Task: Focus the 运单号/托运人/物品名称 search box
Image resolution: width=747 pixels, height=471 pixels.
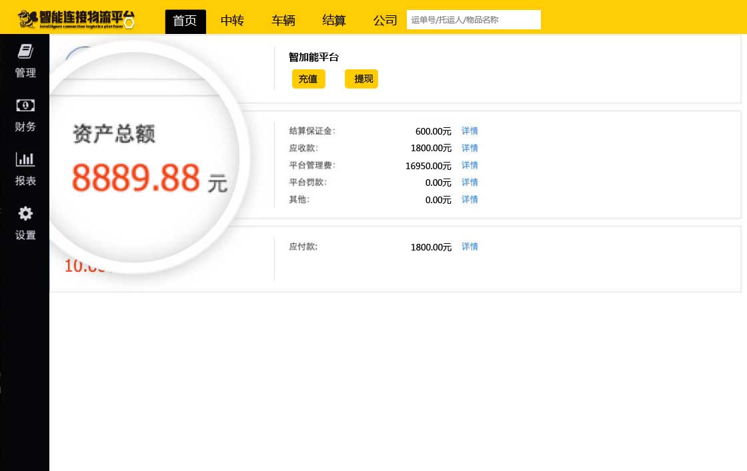Action: pyautogui.click(x=473, y=20)
